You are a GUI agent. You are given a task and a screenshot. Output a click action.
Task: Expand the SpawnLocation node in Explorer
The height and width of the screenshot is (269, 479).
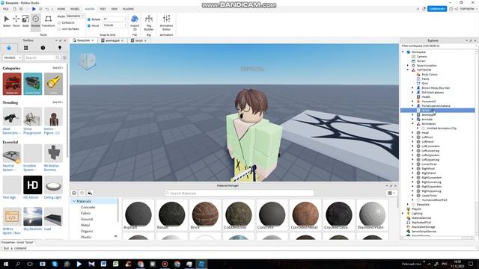(408, 66)
